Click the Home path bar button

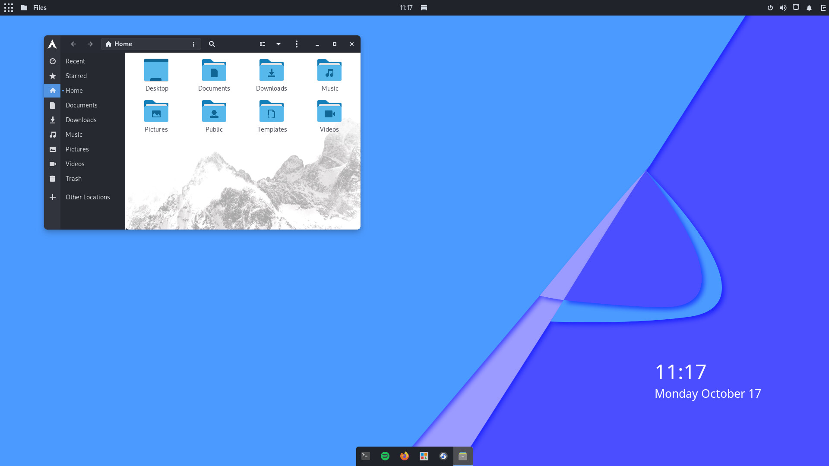point(119,44)
